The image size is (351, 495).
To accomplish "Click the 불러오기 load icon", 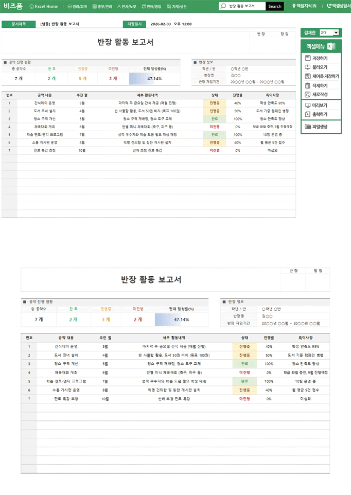I will click(x=308, y=67).
